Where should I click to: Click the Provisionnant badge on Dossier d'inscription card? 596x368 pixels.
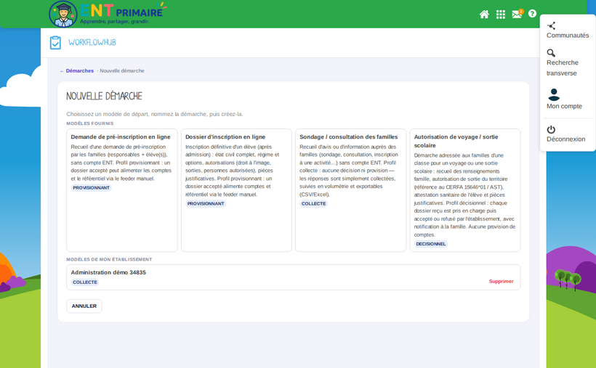click(206, 204)
